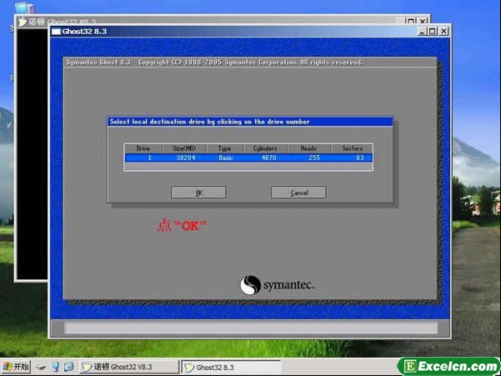Click the select destination drive dialog title
Viewport: 501px width, 376px height.
[209, 122]
